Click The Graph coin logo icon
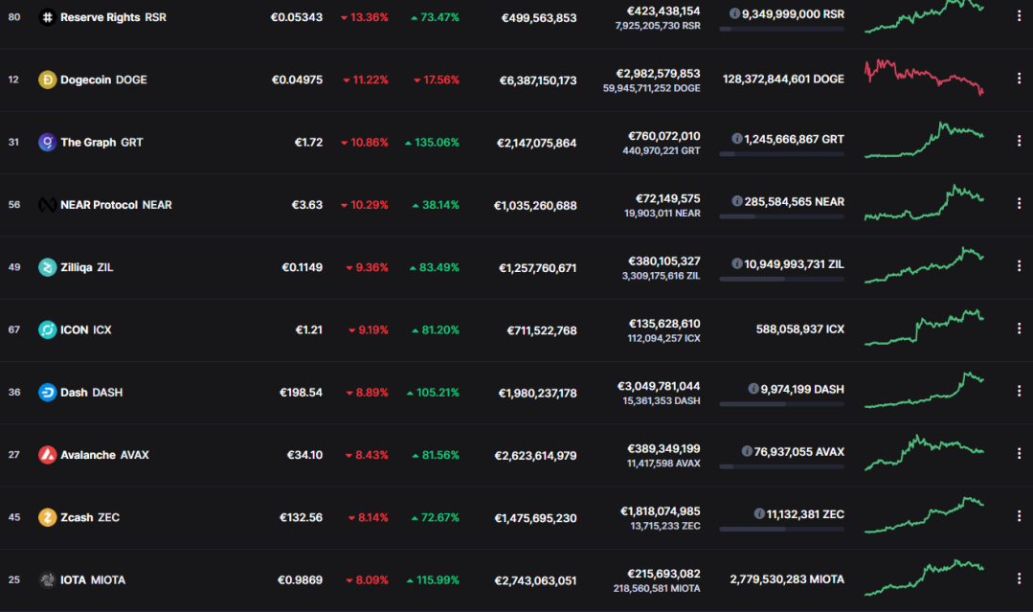Screen dimensions: 1033x612 [x=47, y=143]
